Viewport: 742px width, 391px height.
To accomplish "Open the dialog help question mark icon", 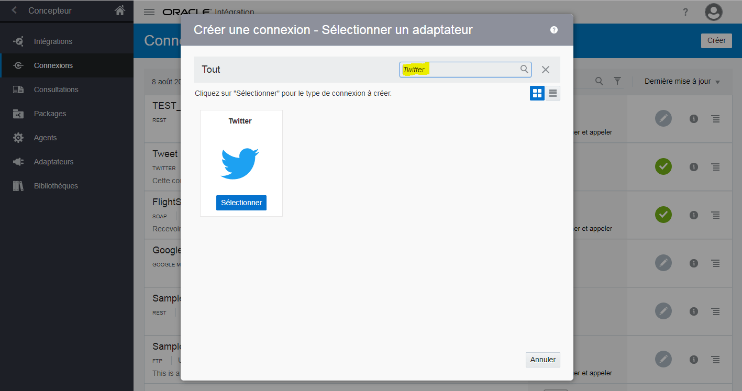I will coord(553,30).
